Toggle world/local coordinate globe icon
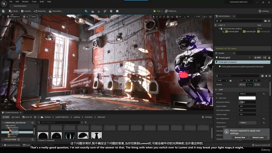This screenshot has height=153, width=272. point(168,17)
